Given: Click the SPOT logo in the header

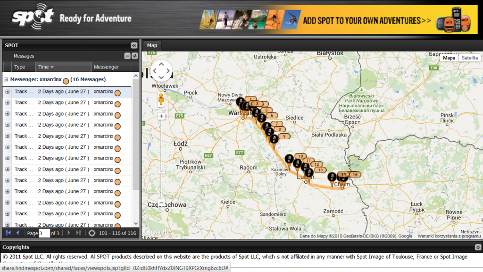Looking at the screenshot, I should [x=33, y=17].
